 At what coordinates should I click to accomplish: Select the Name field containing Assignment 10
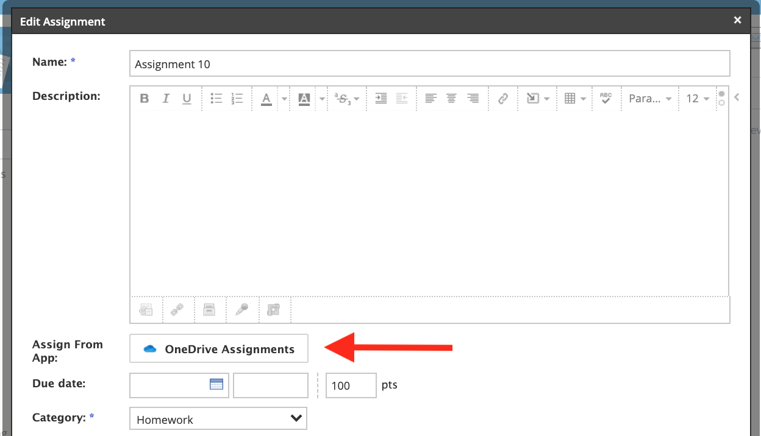(x=427, y=63)
